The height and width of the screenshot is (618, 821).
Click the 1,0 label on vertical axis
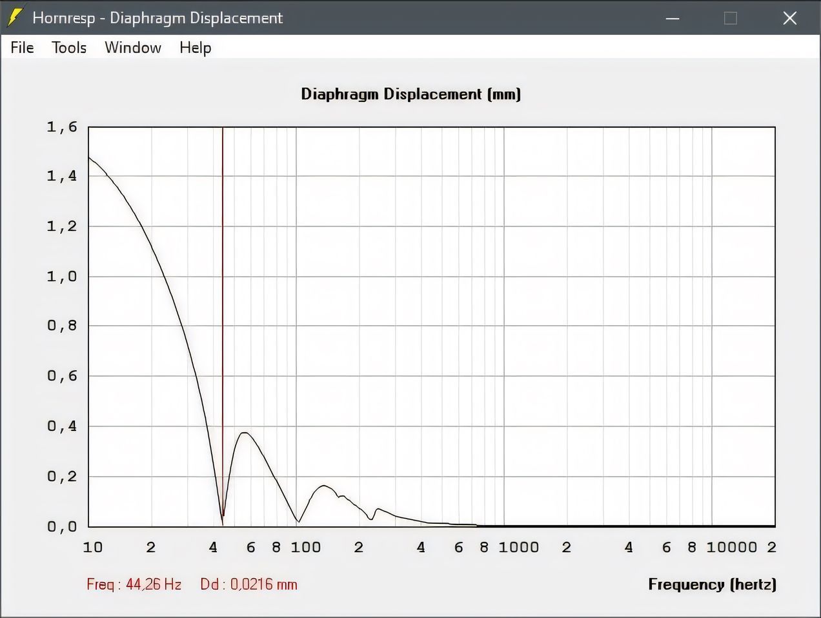[62, 277]
